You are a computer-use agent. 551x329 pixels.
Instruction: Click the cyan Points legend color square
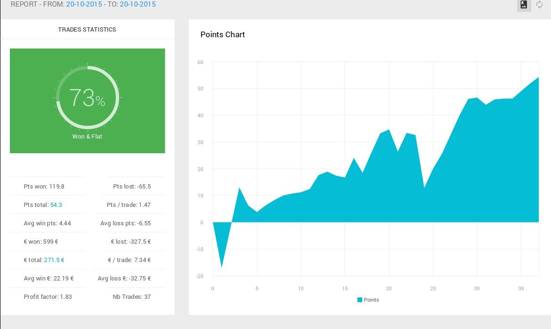coord(360,300)
